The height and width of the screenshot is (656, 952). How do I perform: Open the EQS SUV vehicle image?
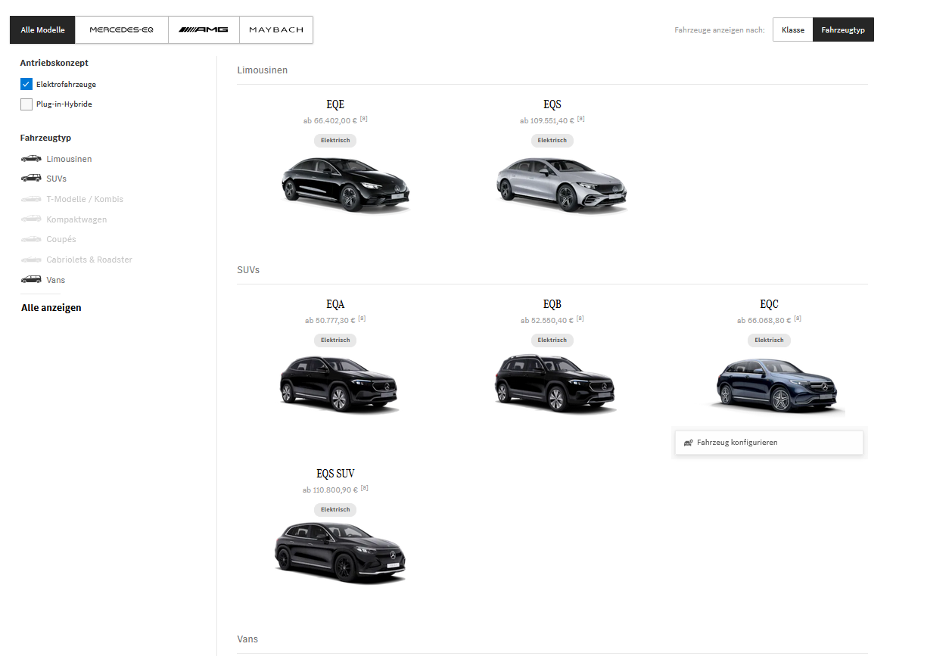[x=340, y=553]
